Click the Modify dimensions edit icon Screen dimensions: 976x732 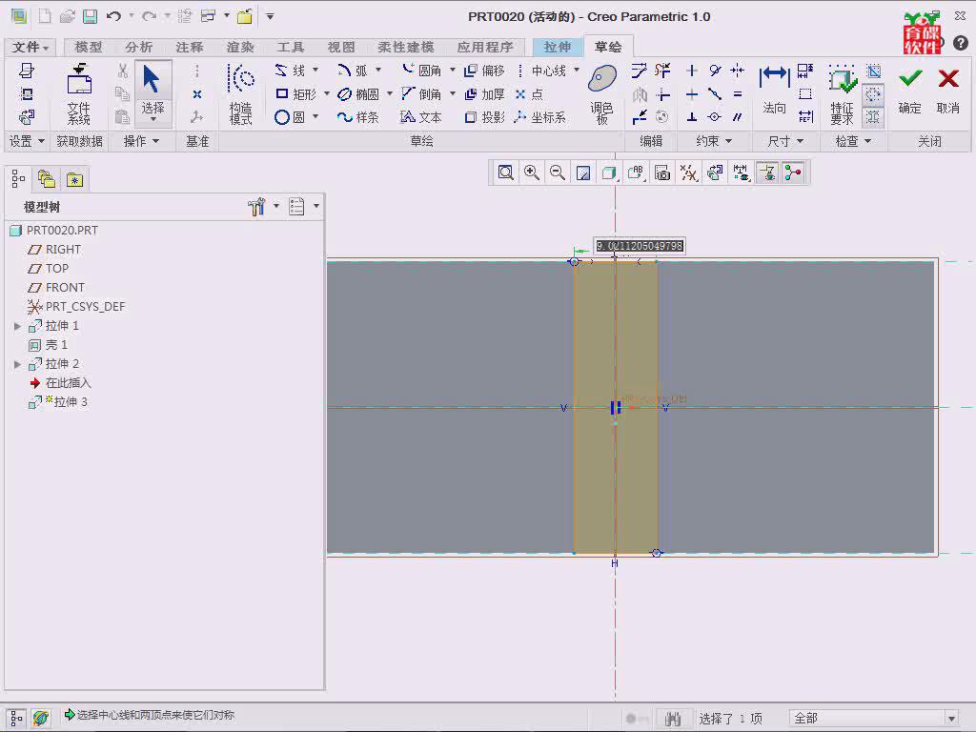(x=640, y=71)
